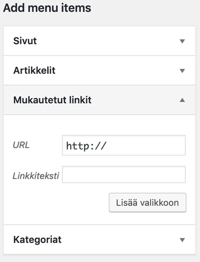The image size is (200, 262).
Task: Expand the Sivut section arrow
Action: coord(182,41)
